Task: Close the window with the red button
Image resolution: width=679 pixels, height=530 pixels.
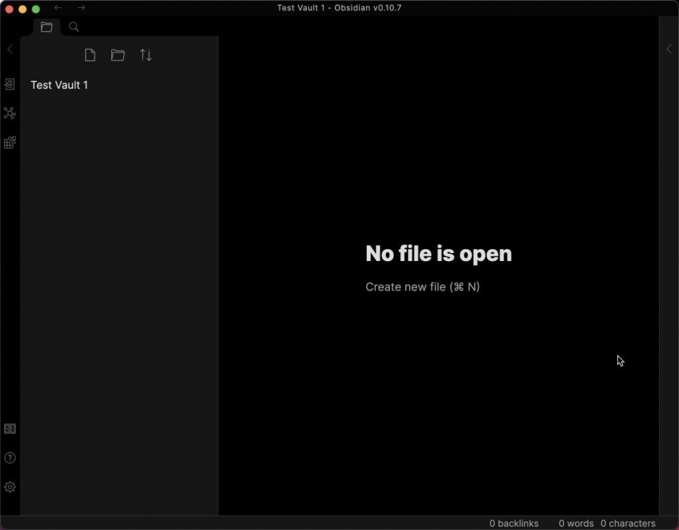Action: click(9, 9)
